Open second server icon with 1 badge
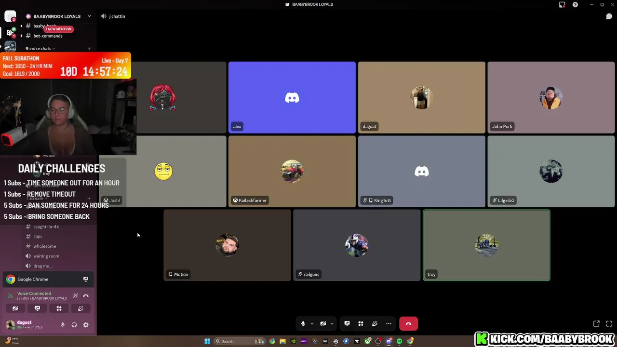 point(10,32)
